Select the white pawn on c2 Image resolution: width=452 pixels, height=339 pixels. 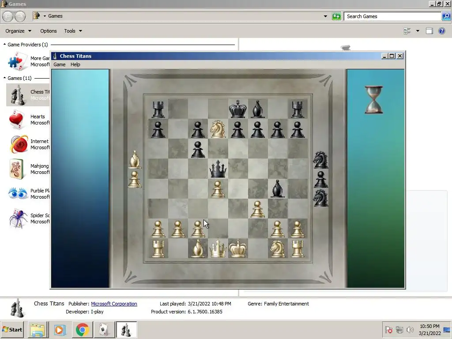198,229
